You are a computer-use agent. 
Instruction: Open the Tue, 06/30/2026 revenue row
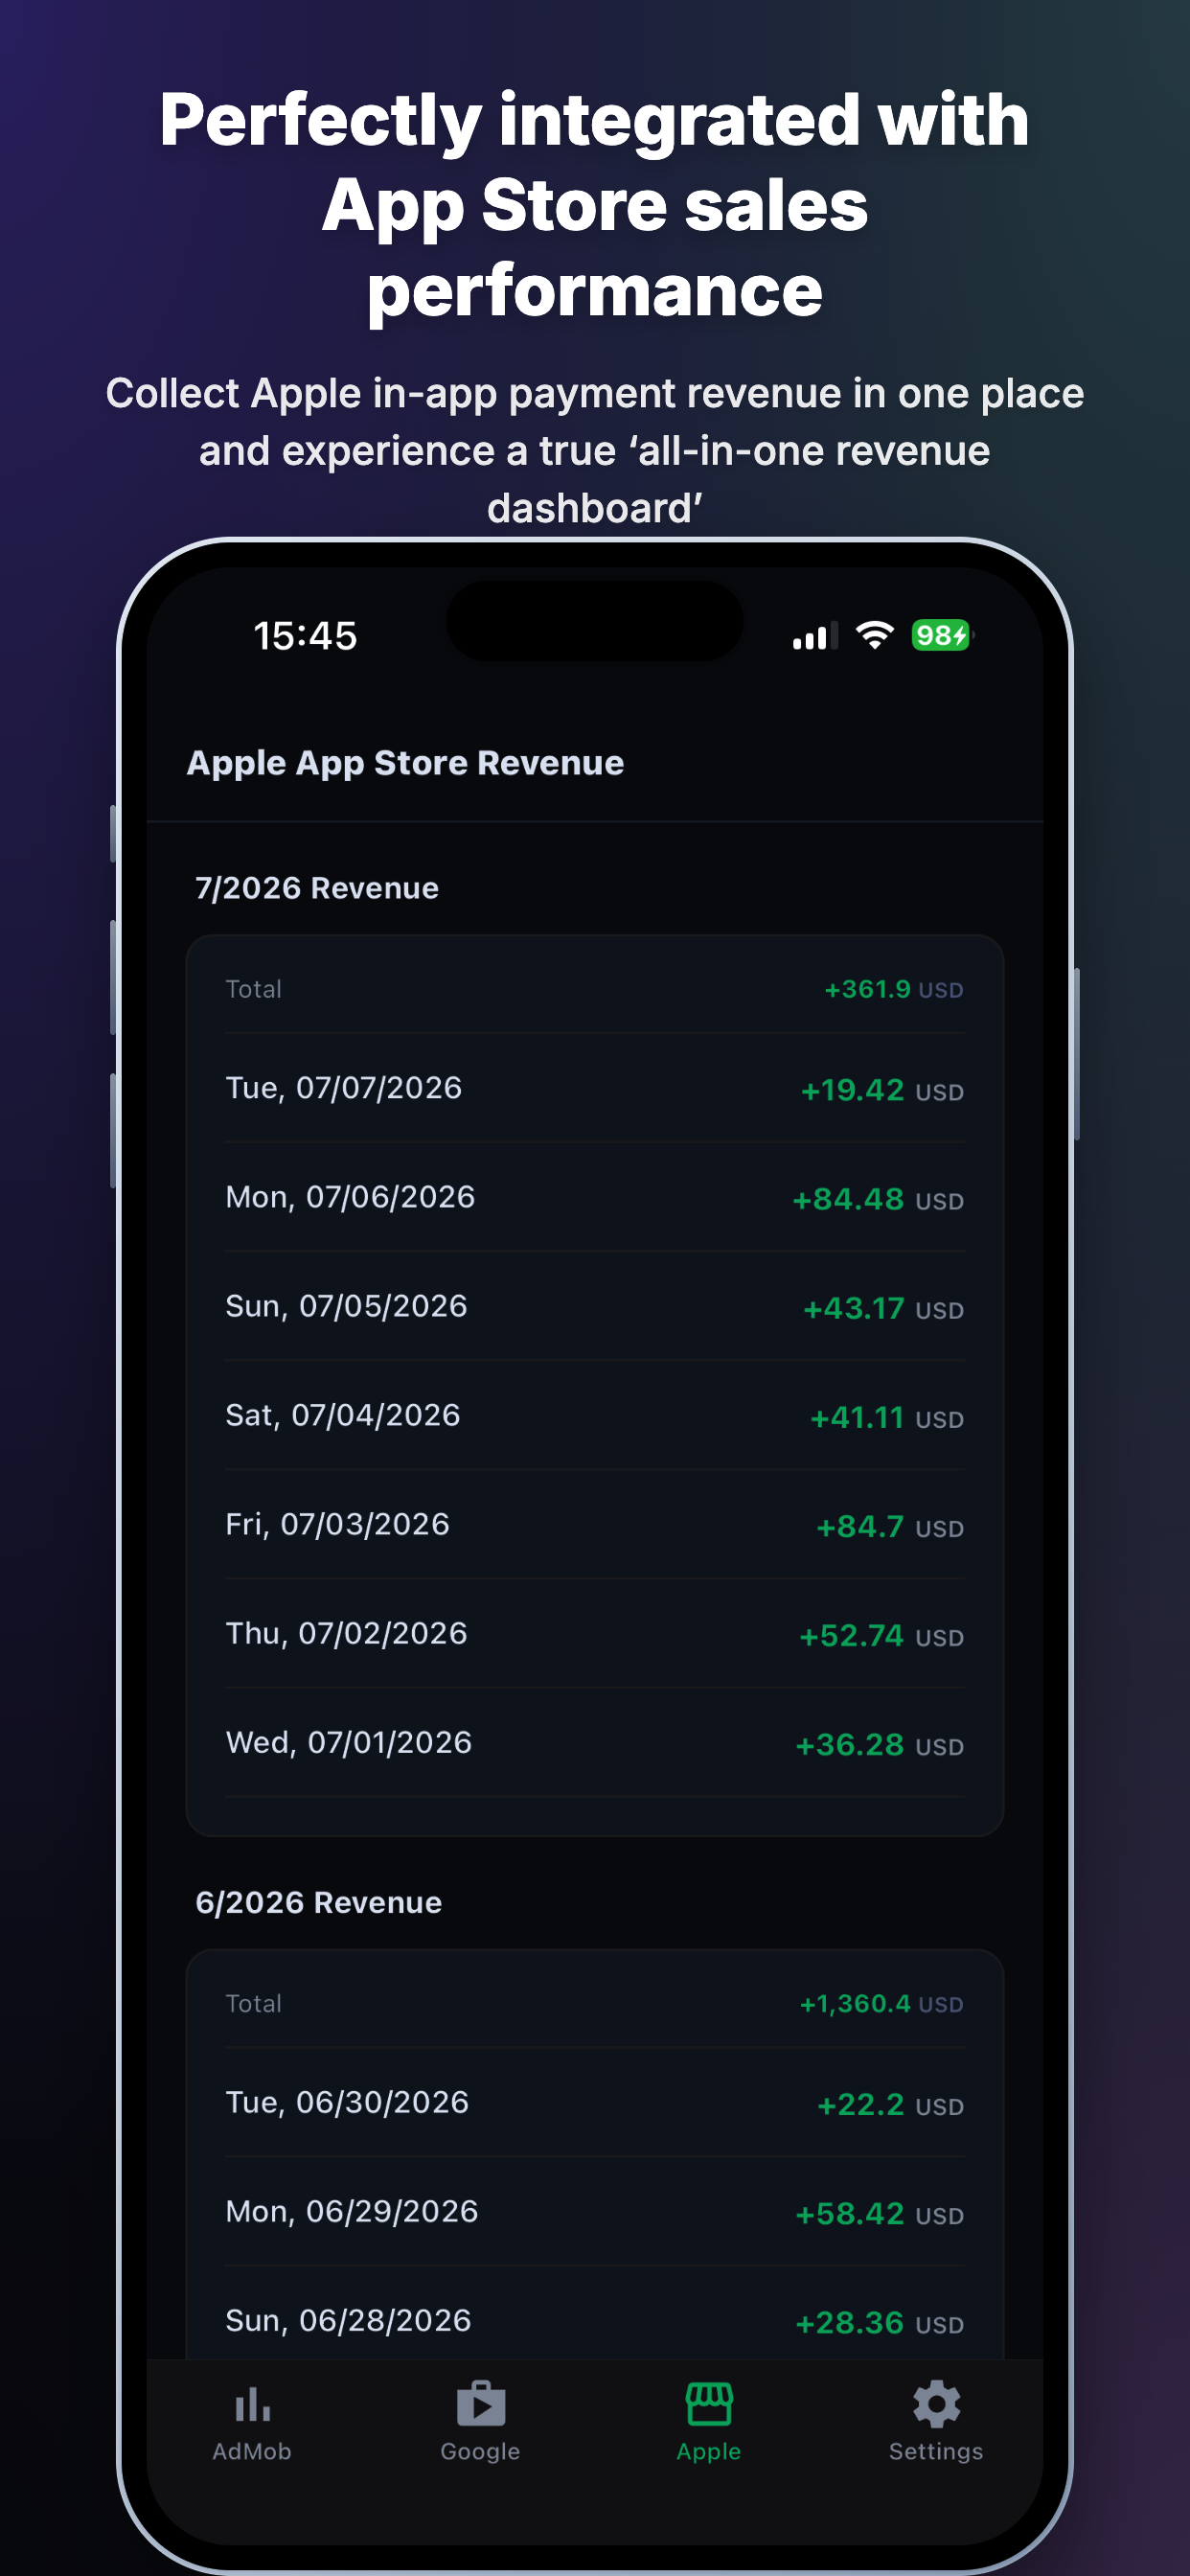594,2102
